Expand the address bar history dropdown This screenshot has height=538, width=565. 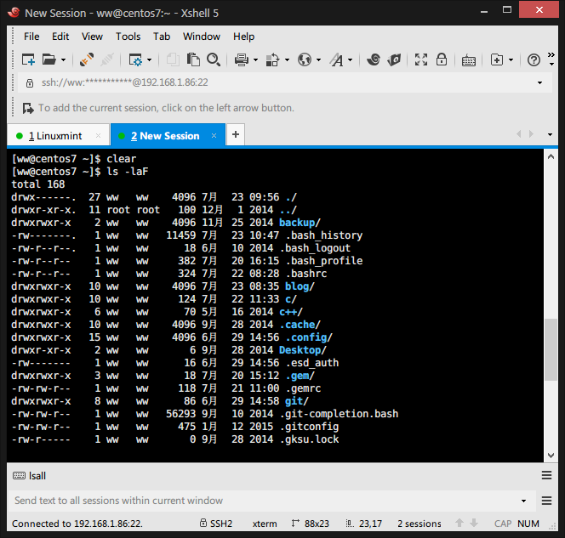(539, 82)
